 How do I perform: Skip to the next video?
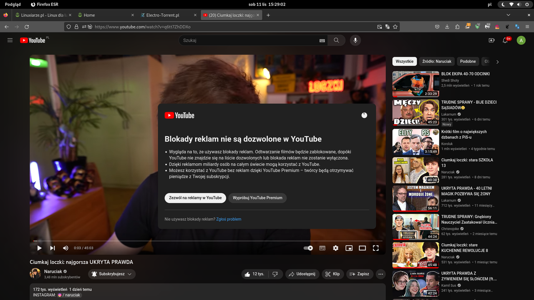point(53,248)
